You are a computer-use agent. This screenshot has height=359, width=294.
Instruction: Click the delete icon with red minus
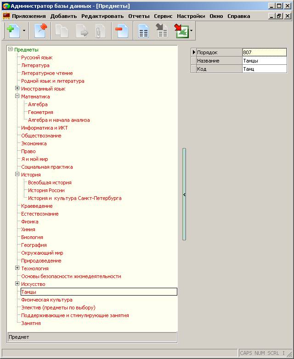(121, 31)
